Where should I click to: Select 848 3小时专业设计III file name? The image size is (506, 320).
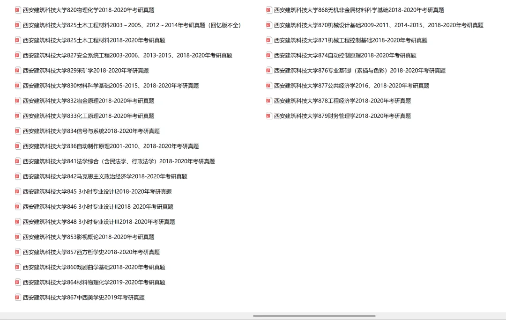[99, 222]
